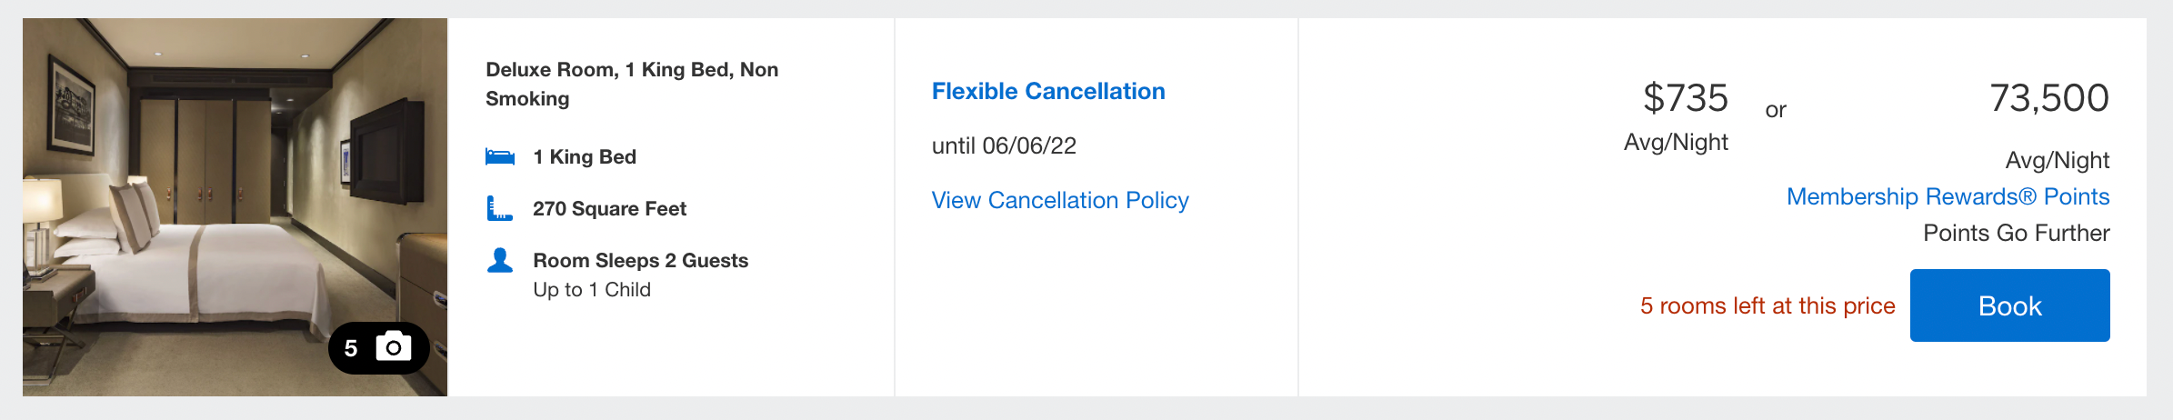Open Membership Rewards Points link
2173x420 pixels.
click(1948, 196)
